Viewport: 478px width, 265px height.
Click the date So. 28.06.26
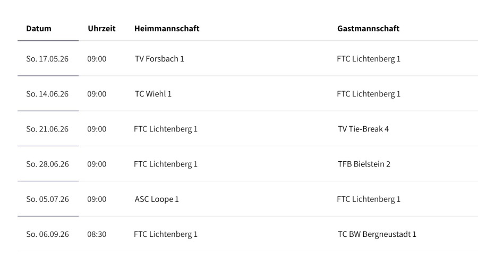[47, 164]
